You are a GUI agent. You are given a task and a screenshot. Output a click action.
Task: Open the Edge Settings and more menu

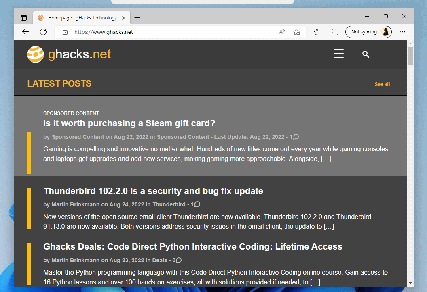(x=402, y=32)
